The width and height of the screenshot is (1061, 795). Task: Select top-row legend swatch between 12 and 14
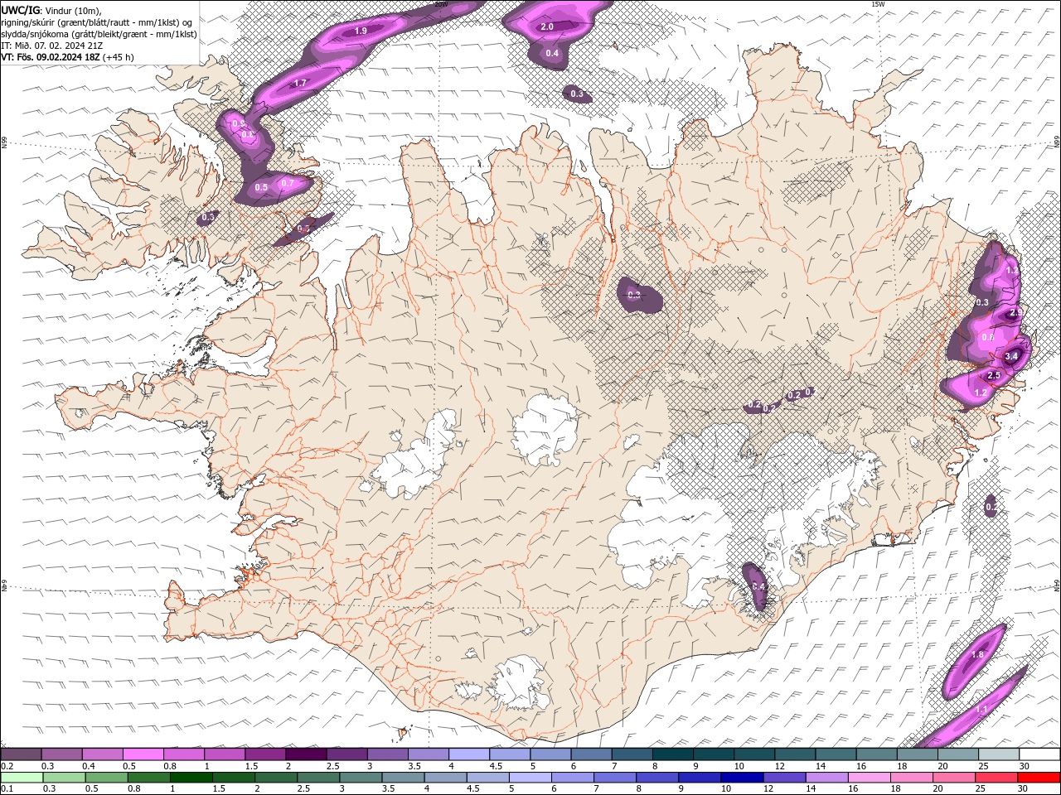coord(795,754)
